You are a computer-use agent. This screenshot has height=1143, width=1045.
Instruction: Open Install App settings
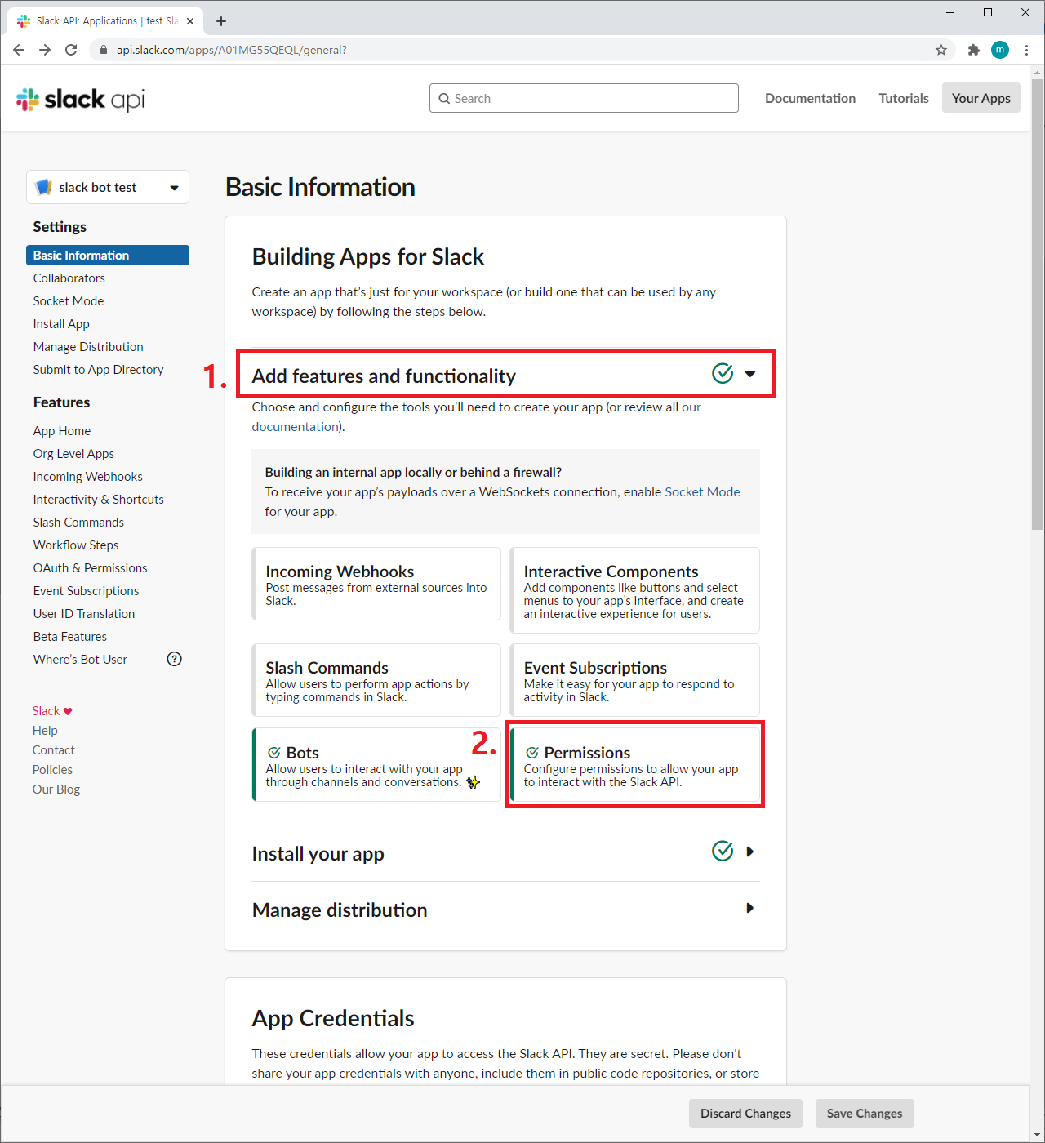coord(61,324)
